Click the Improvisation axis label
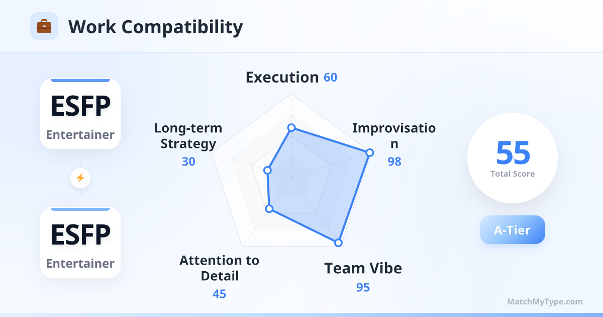603x317 pixels. [x=394, y=136]
